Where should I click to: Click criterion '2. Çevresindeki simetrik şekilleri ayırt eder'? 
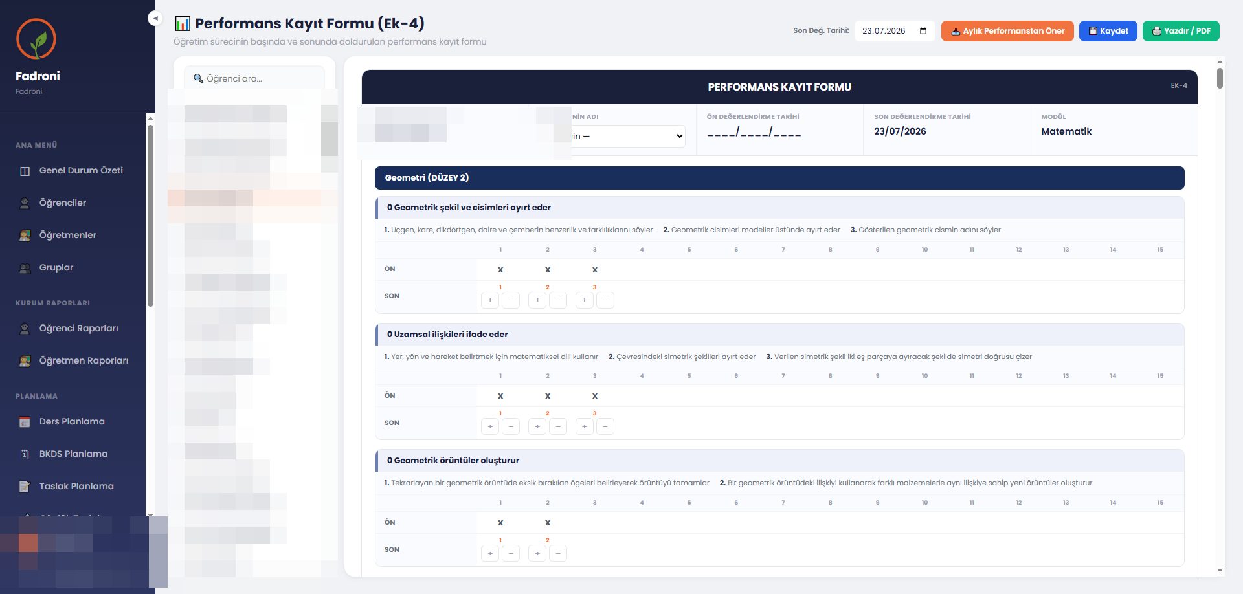point(682,357)
